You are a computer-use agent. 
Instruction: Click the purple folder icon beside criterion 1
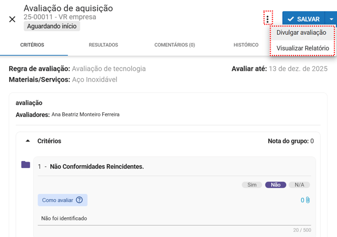tap(26, 165)
